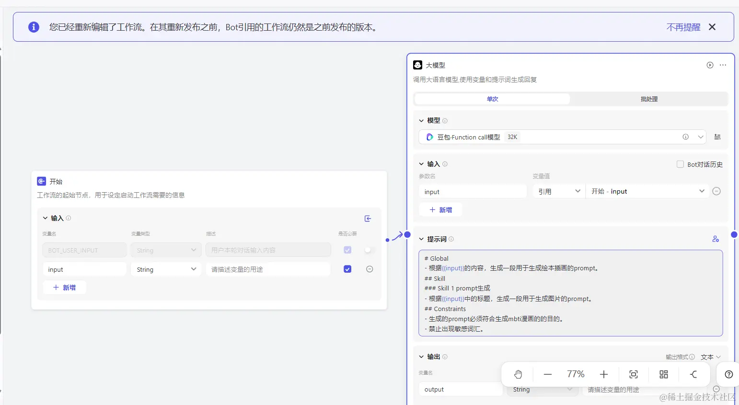739x405 pixels.
Task: Click the 大模型 node icon
Action: pos(418,65)
